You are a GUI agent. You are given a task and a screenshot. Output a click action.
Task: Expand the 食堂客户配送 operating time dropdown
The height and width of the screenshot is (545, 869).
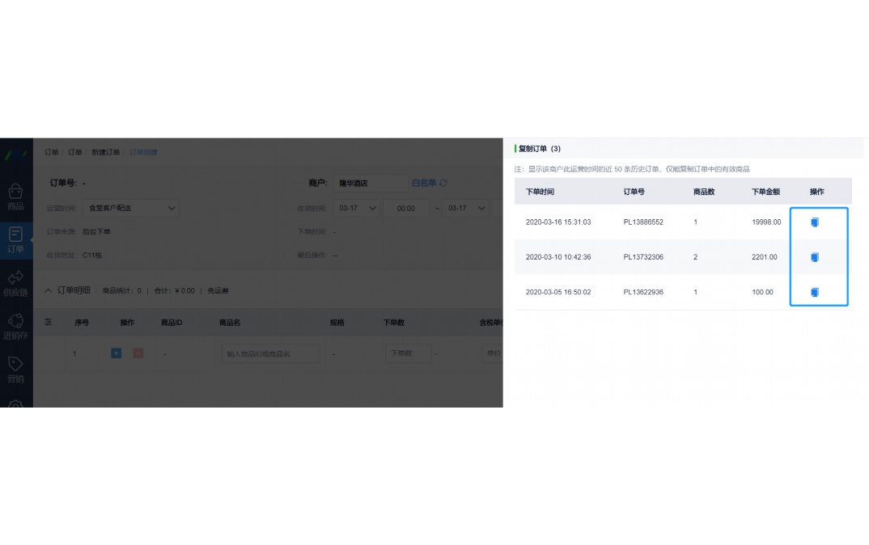click(x=131, y=209)
